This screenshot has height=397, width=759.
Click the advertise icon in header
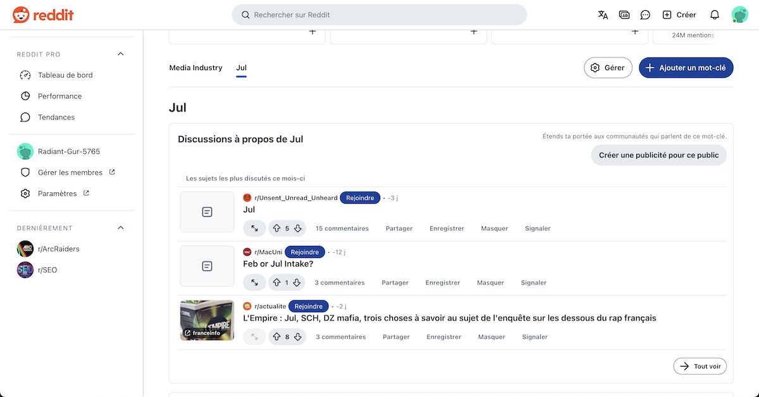click(624, 15)
